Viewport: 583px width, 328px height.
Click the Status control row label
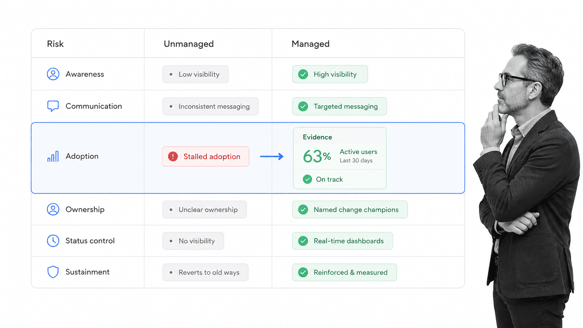point(90,241)
